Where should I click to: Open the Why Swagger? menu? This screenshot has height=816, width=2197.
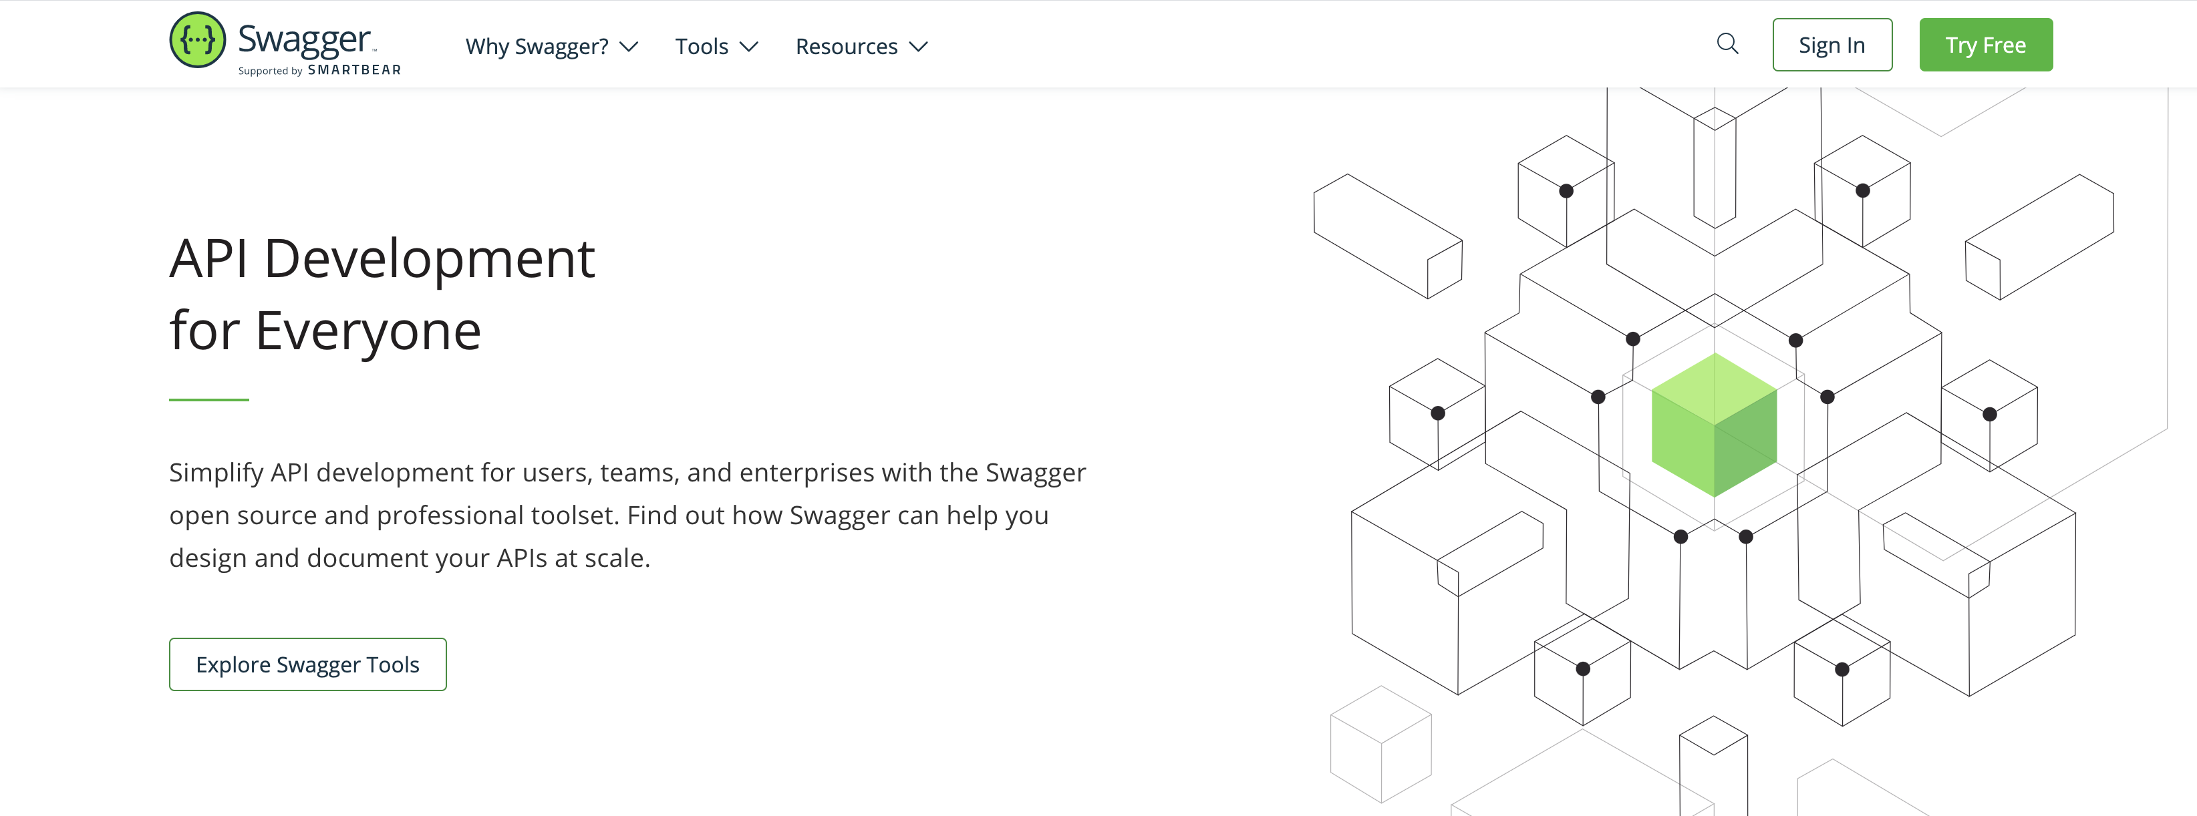(x=537, y=46)
